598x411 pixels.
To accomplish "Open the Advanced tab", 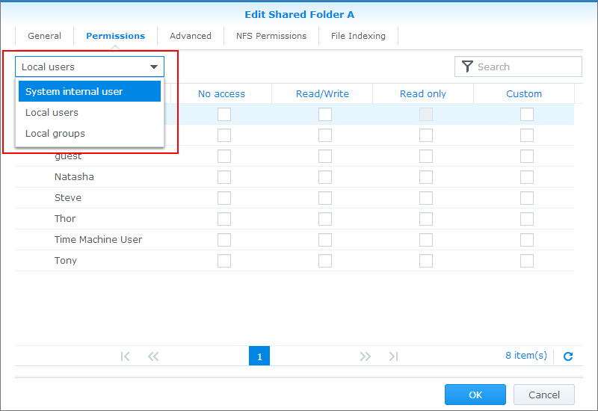I will [x=191, y=36].
